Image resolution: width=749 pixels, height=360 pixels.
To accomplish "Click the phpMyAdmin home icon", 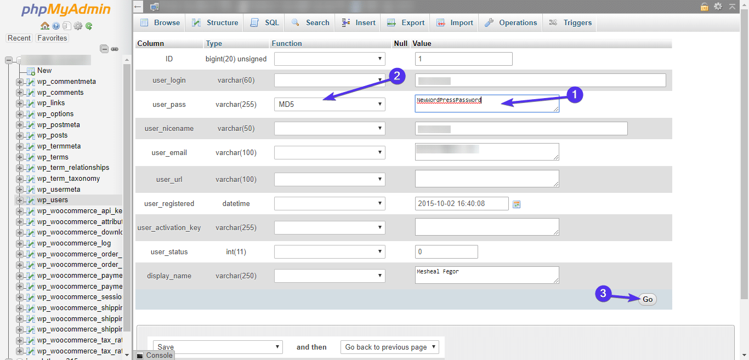I will (45, 26).
